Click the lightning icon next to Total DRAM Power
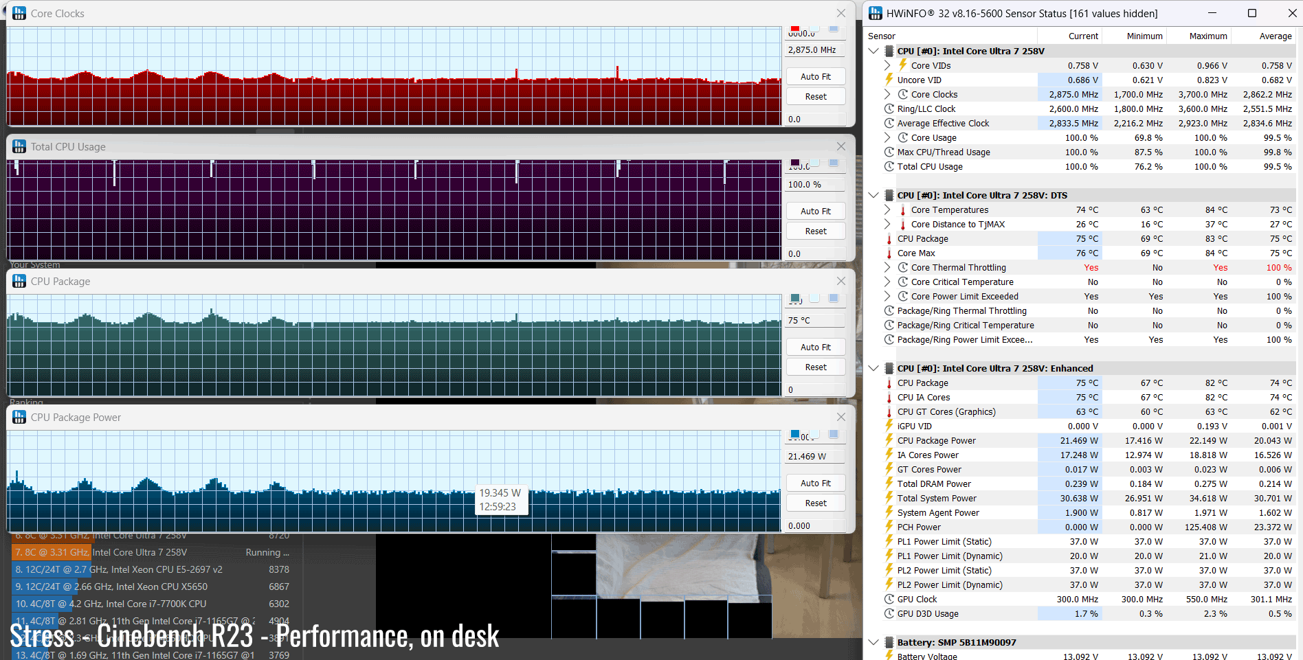The image size is (1303, 660). point(889,483)
